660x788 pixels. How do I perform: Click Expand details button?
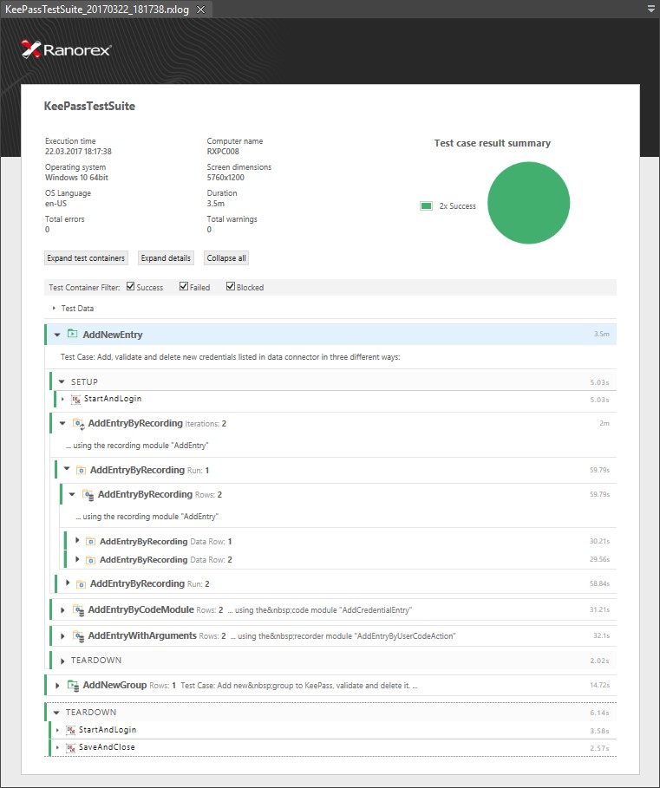166,257
